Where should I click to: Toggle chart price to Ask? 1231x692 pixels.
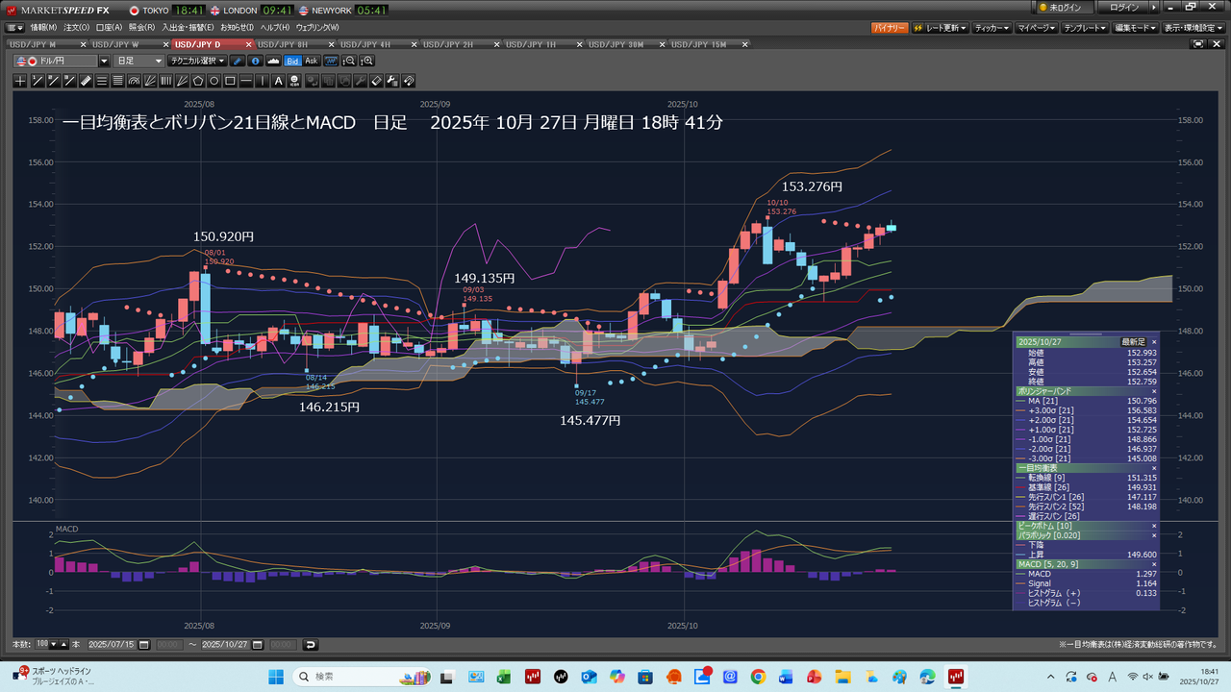(312, 61)
